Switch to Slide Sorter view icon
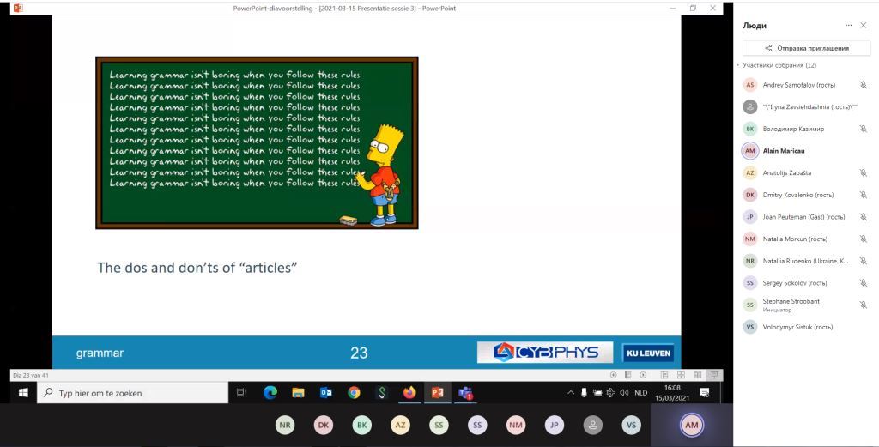This screenshot has height=447, width=879. click(x=681, y=375)
